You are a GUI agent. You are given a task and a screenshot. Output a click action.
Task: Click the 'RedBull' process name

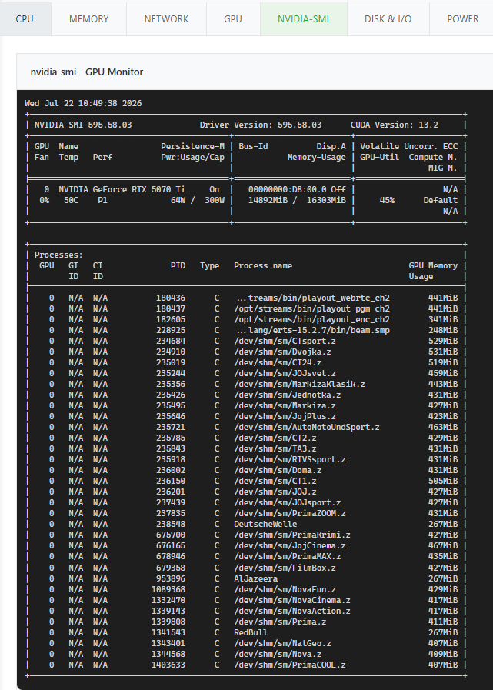tap(251, 633)
